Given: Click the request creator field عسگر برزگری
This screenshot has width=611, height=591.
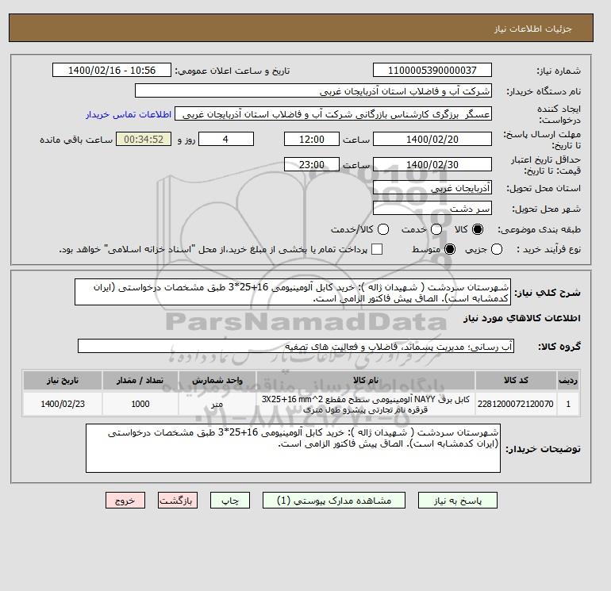Looking at the screenshot, I should 333,113.
